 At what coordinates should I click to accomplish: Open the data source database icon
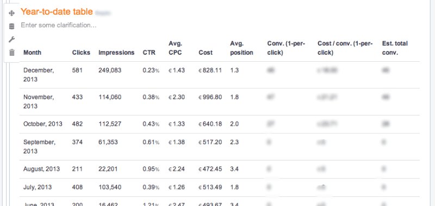[x=11, y=26]
